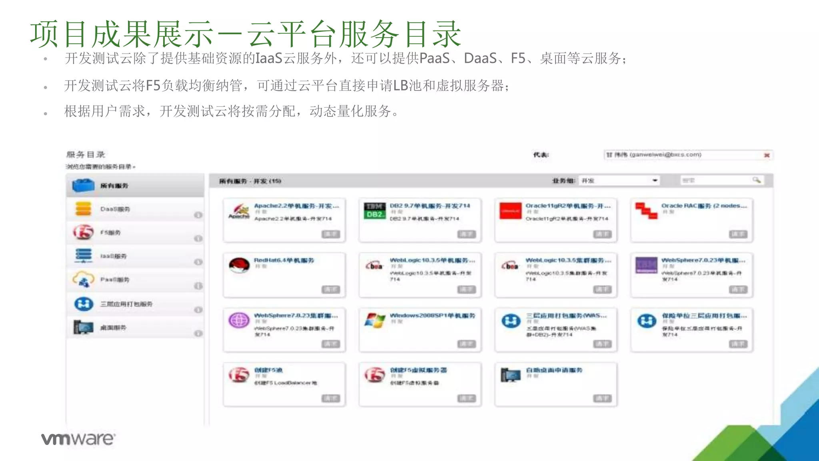Request 创建F5虚拟服务器 via its button
The height and width of the screenshot is (461, 819).
coord(467,398)
